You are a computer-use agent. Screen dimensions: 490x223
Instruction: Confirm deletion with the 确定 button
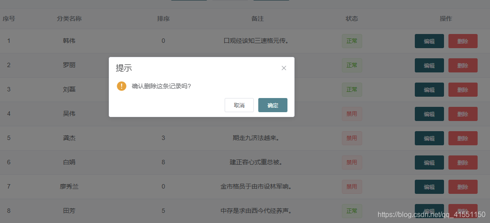[x=273, y=105]
